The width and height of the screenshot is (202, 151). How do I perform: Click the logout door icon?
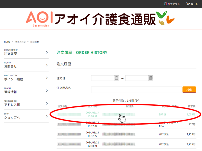165,4
